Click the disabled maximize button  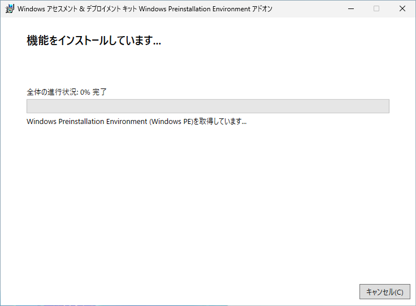pyautogui.click(x=376, y=8)
